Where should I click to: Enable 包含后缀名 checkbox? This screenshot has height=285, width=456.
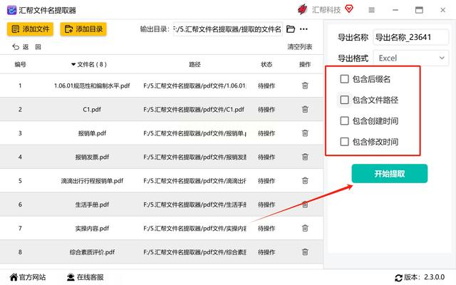(344, 79)
